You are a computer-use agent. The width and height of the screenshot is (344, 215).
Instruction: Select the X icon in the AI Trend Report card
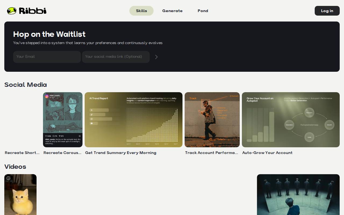(x=91, y=110)
